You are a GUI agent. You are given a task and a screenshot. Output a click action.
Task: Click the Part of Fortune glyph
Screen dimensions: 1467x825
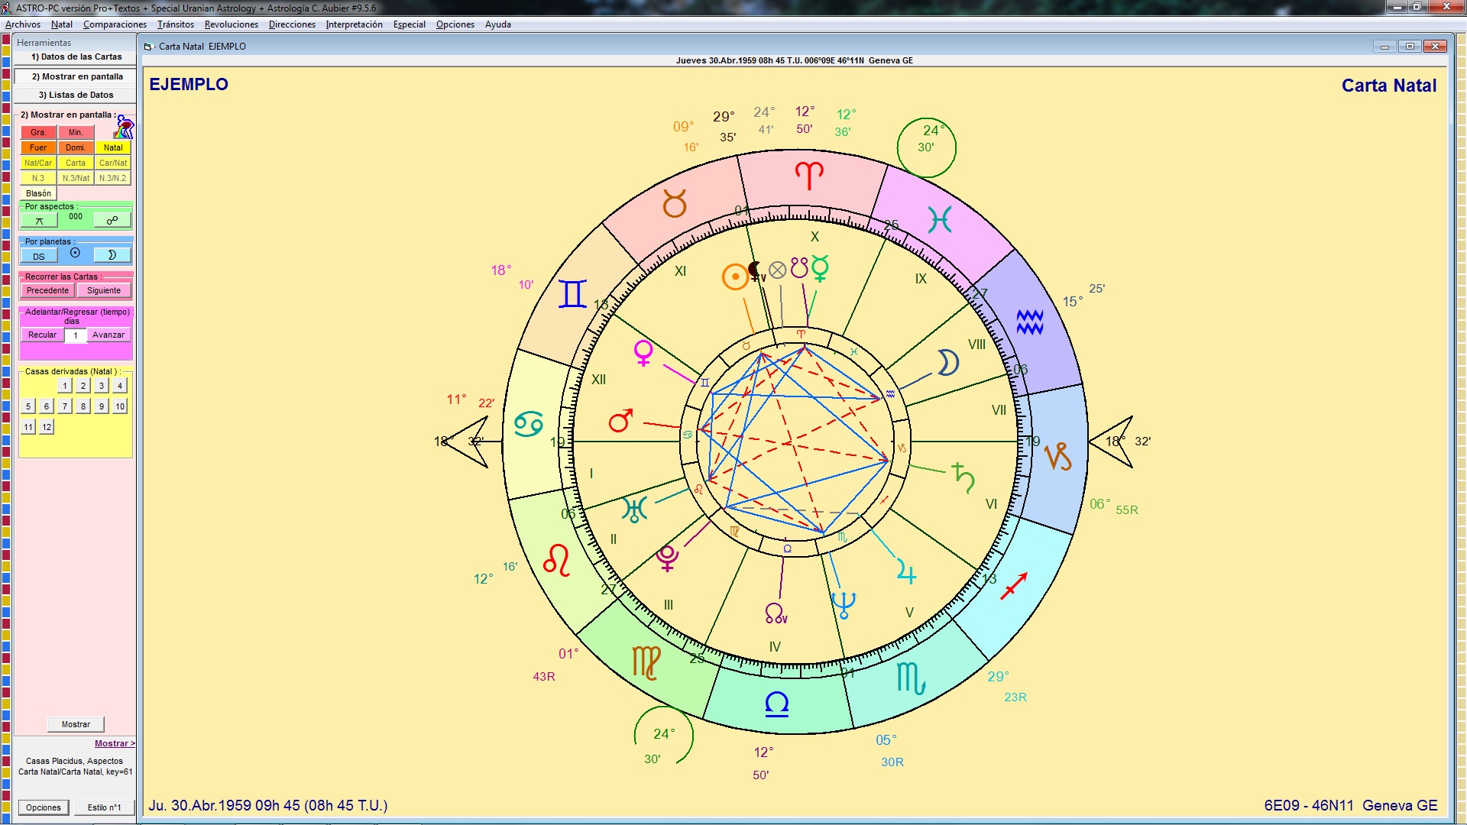click(x=777, y=270)
